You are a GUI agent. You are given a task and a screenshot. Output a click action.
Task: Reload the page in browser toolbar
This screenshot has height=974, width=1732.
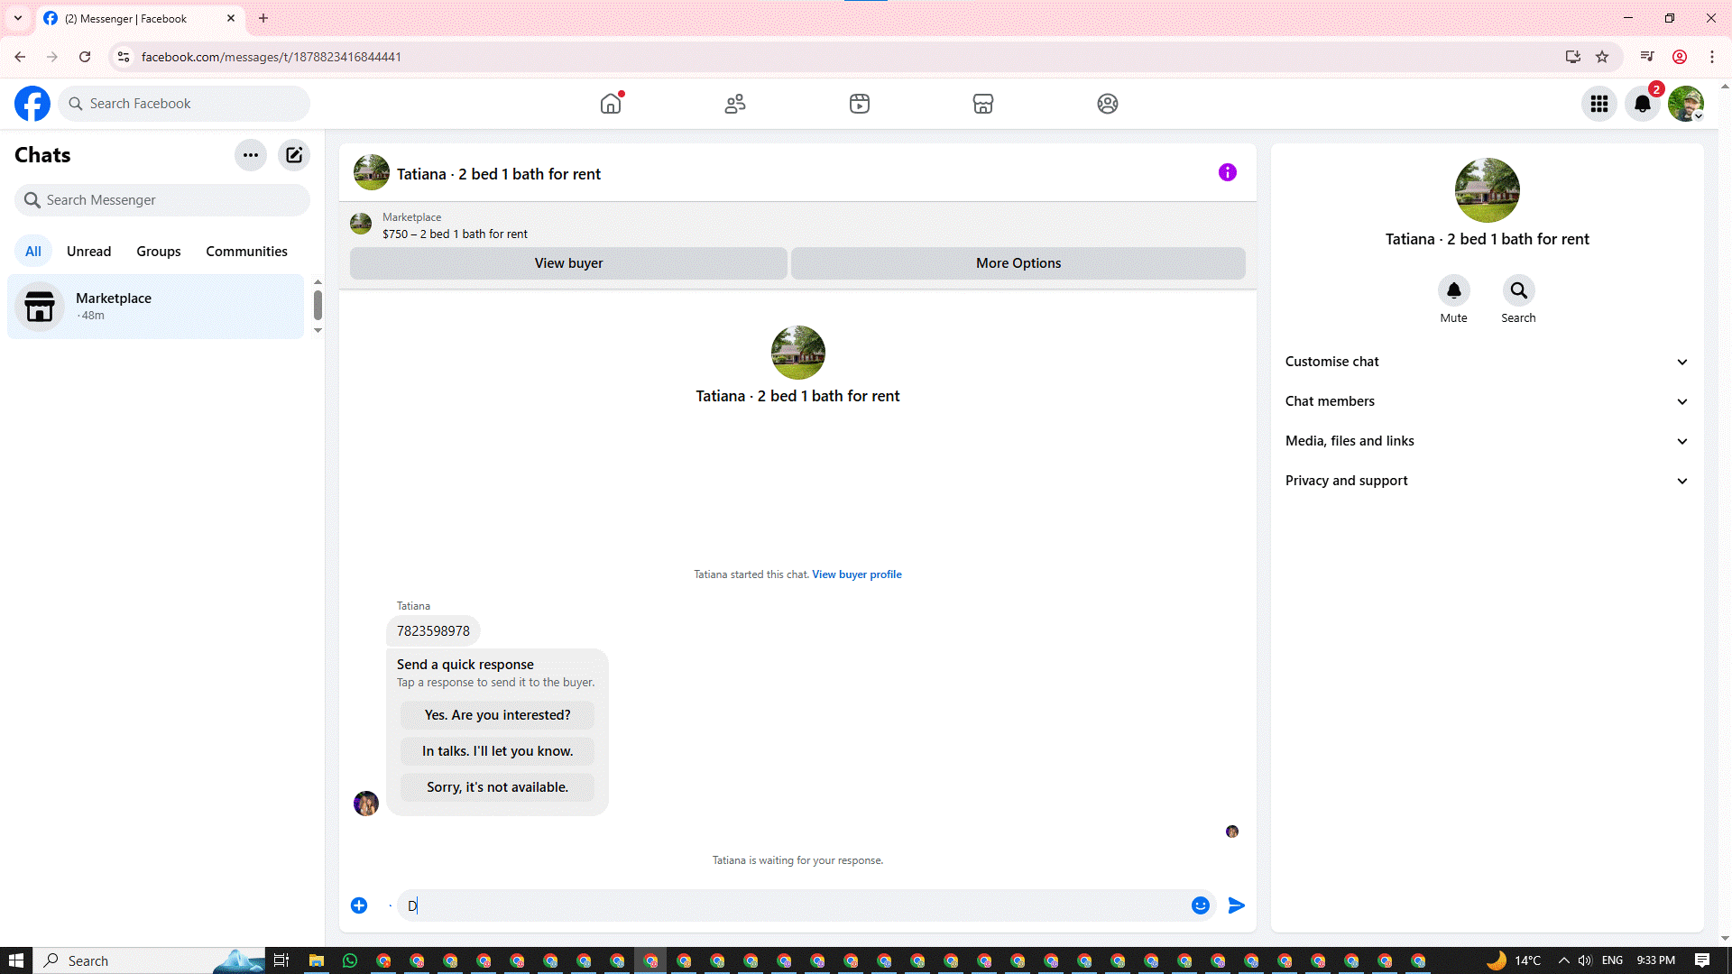click(x=85, y=57)
